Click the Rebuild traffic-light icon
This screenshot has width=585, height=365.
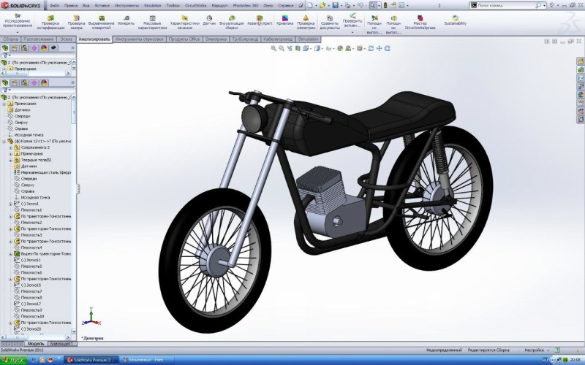pos(385,6)
